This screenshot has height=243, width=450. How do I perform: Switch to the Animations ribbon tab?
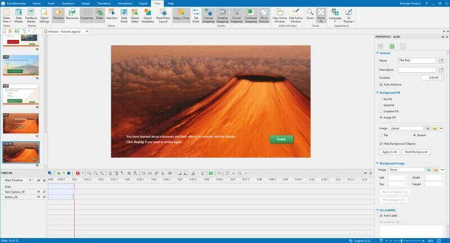(x=125, y=3)
